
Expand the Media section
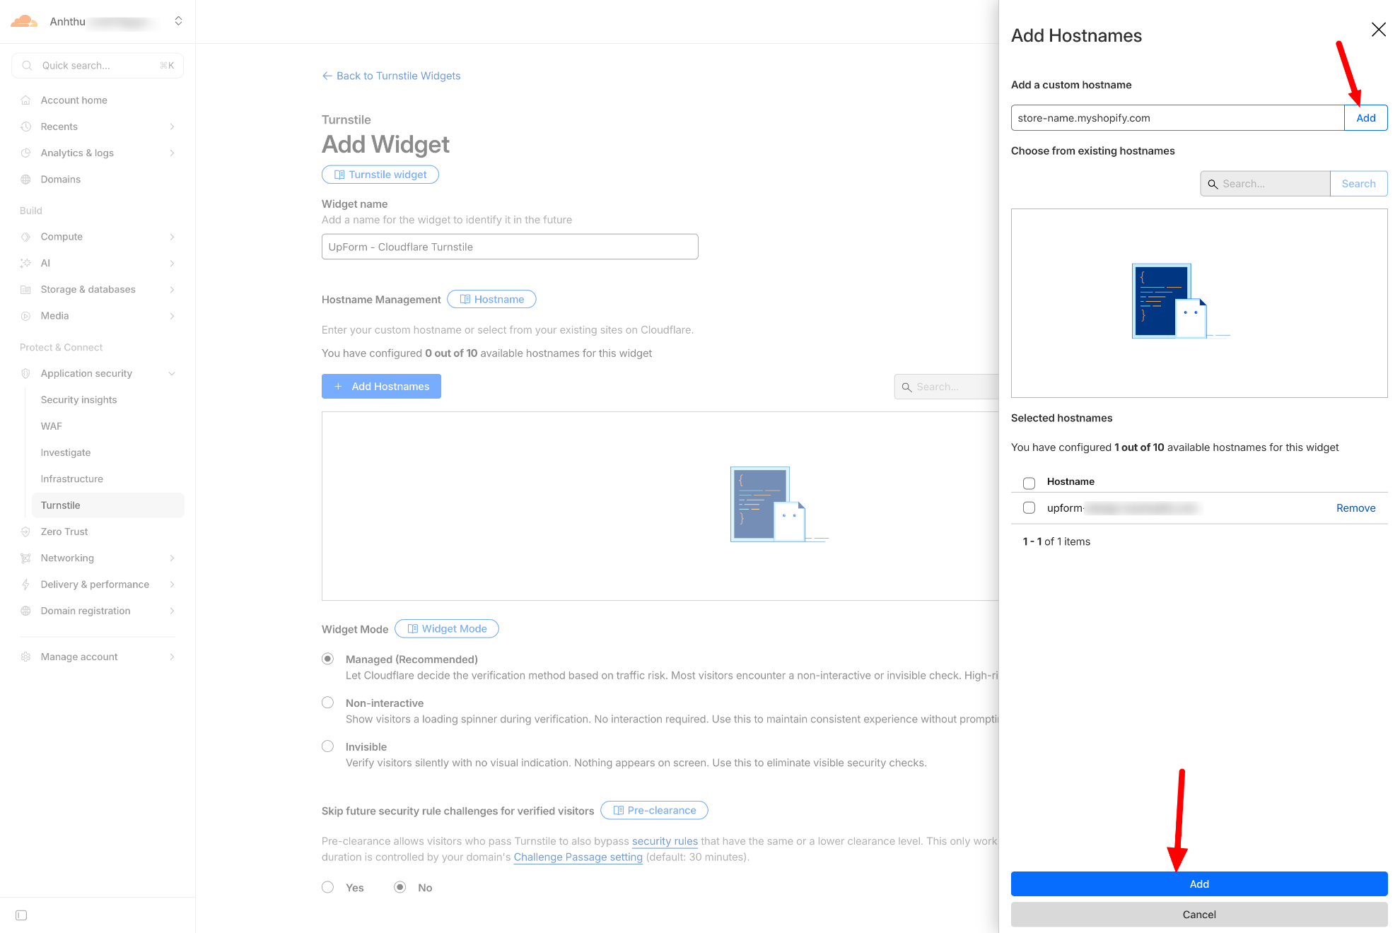[172, 316]
